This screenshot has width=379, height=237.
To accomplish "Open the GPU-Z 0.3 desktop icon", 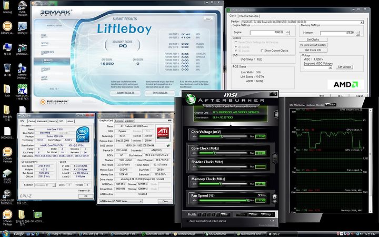I will tap(37, 216).
